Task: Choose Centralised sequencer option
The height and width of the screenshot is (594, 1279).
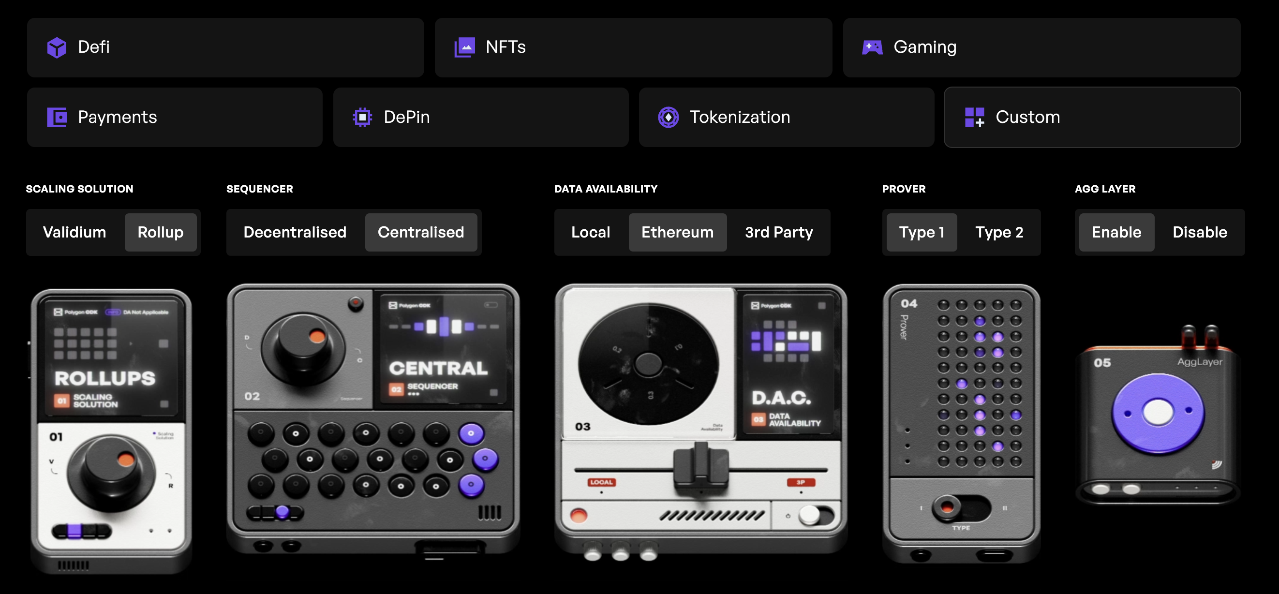Action: point(421,232)
